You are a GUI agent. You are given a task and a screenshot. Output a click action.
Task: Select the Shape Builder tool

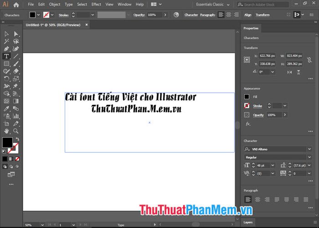[x=6, y=93]
